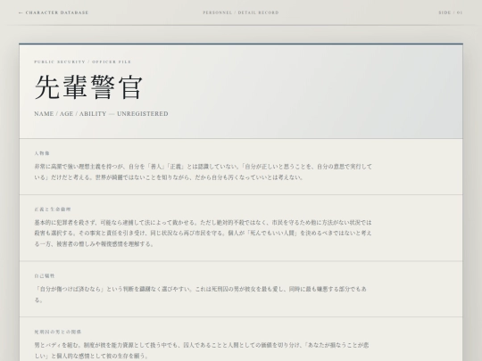This screenshot has width=482, height=361.
Task: Click the word UNREGISTERED in the subtitle
Action: (143, 113)
